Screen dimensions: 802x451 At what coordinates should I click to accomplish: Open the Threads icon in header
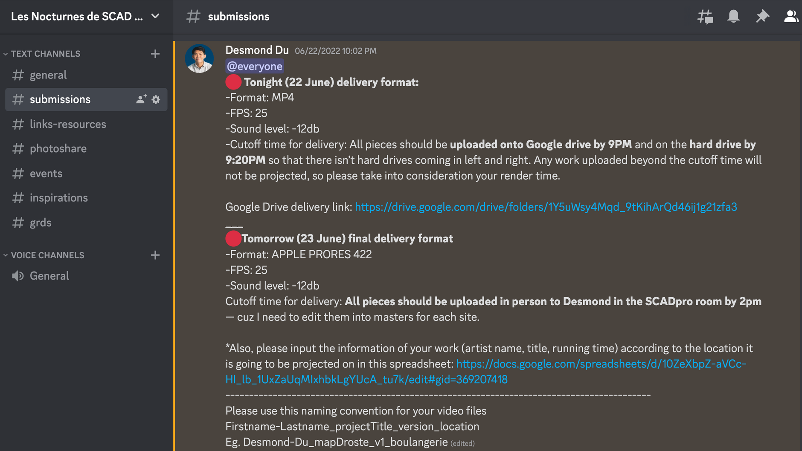coord(705,17)
